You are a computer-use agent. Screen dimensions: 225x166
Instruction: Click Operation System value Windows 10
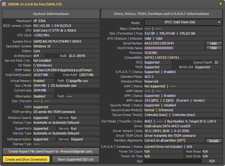(42, 46)
